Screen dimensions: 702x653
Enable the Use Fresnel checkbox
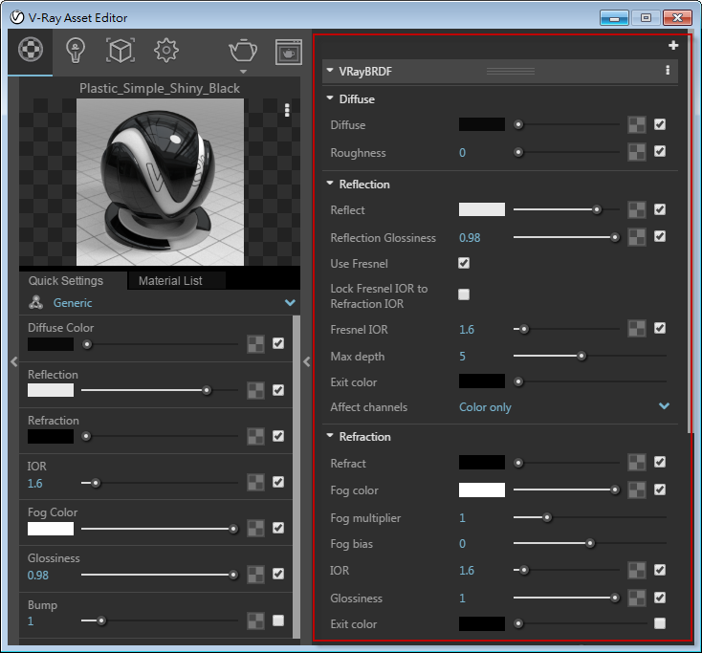tap(464, 263)
